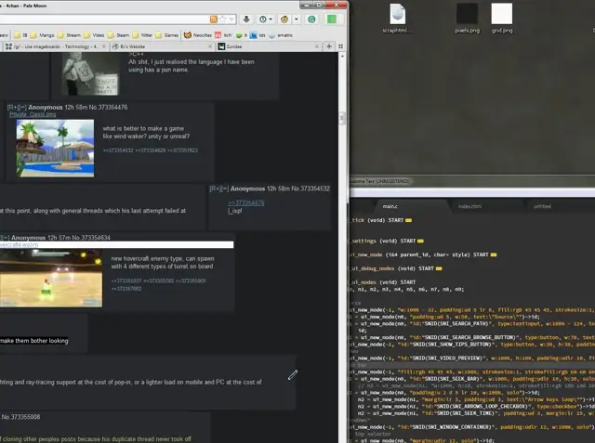Click the RSS feed icon in address bar
595x443 pixels.
[212, 19]
